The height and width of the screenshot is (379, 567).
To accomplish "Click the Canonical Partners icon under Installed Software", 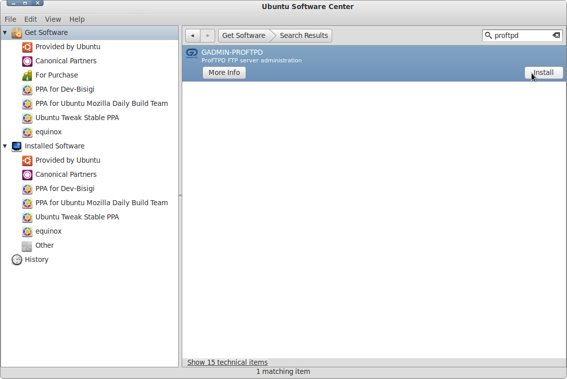I will coord(27,174).
